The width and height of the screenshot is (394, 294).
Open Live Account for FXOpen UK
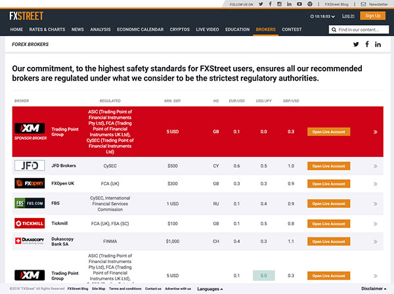click(x=329, y=184)
